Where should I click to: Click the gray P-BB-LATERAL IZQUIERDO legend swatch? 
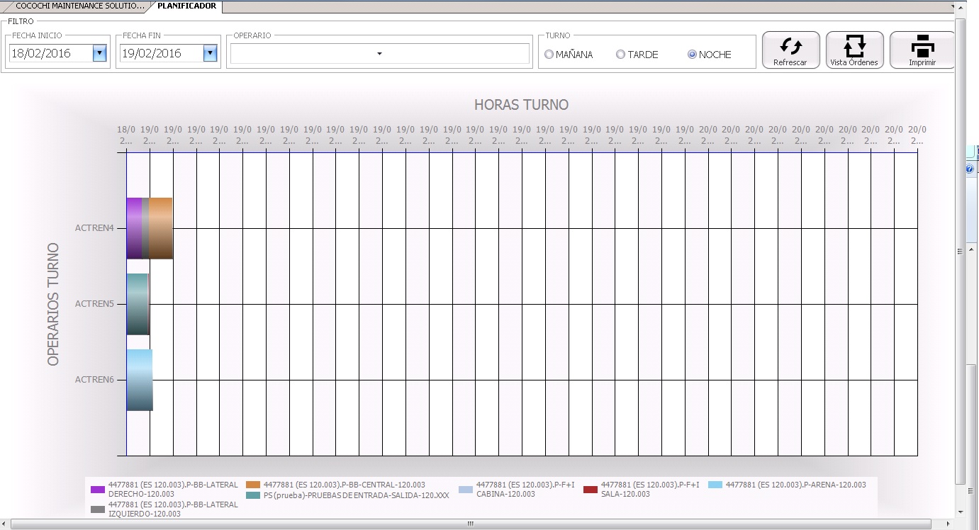pyautogui.click(x=98, y=509)
